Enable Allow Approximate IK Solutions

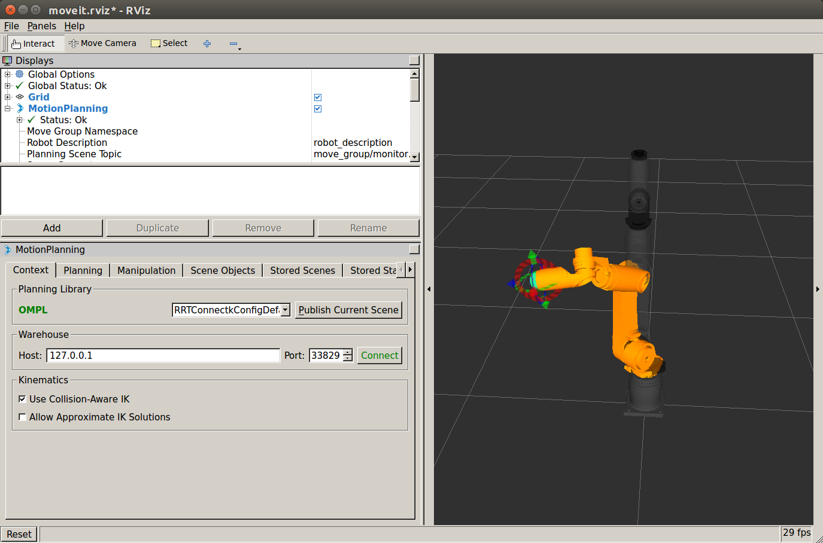click(x=22, y=417)
